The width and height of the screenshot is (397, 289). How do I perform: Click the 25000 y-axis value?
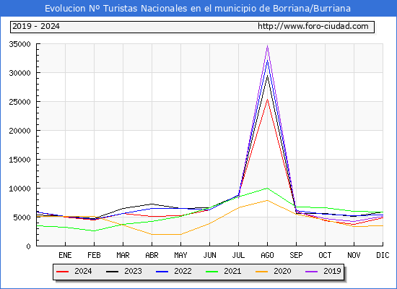coord(19,102)
